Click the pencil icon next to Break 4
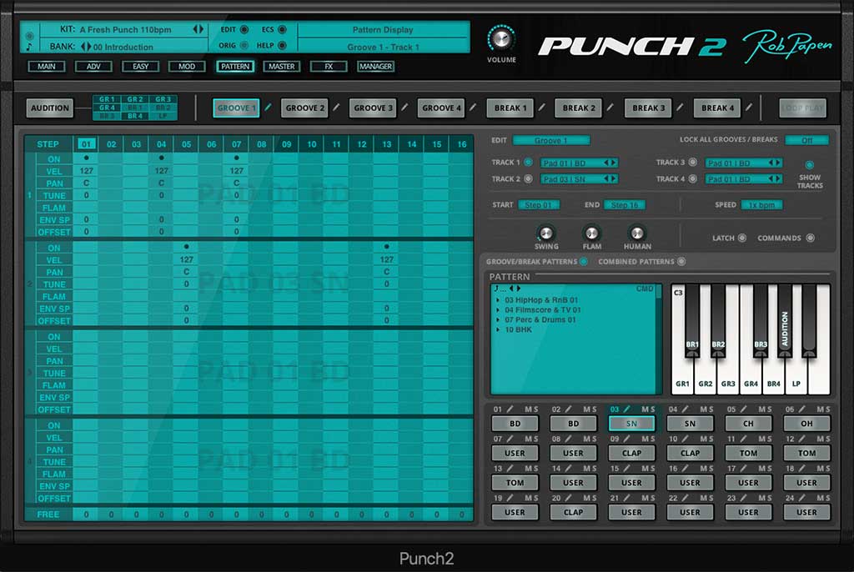 (748, 108)
